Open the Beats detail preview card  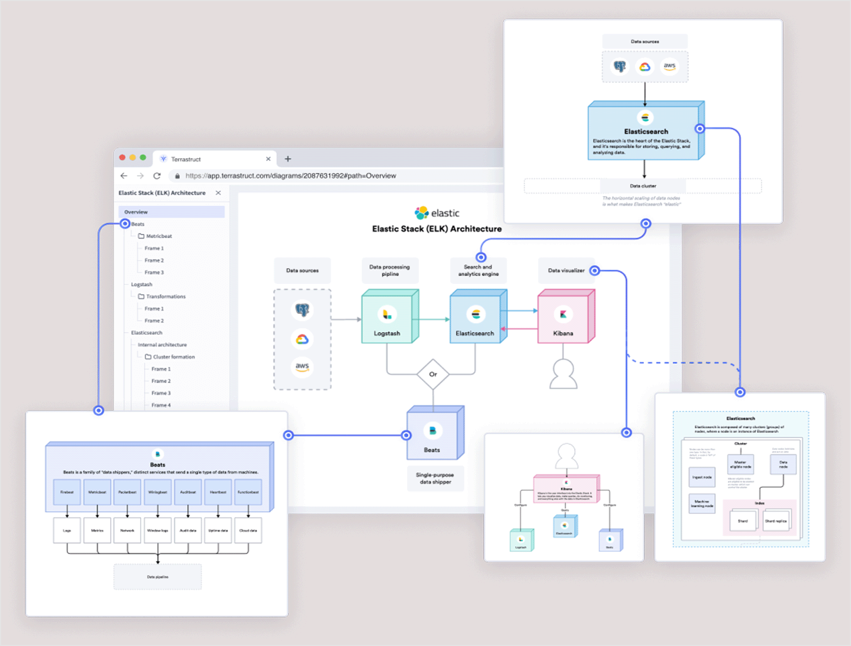pos(157,514)
